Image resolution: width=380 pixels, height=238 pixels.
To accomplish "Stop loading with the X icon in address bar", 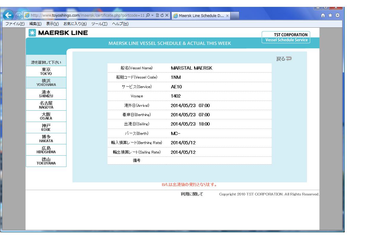I will pos(167,15).
